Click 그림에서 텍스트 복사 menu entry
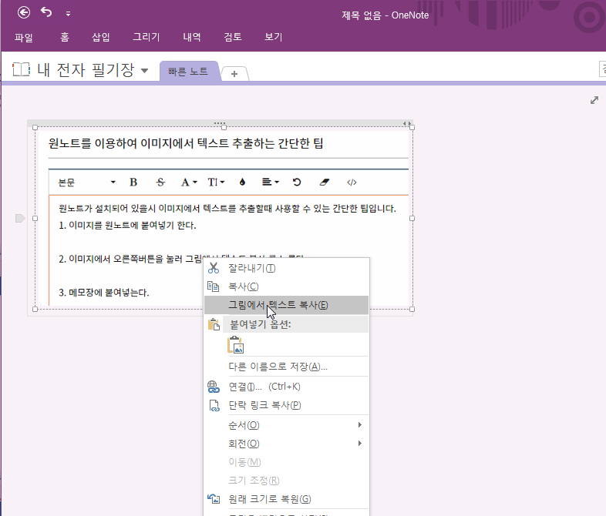This screenshot has height=516, width=606. 278,305
